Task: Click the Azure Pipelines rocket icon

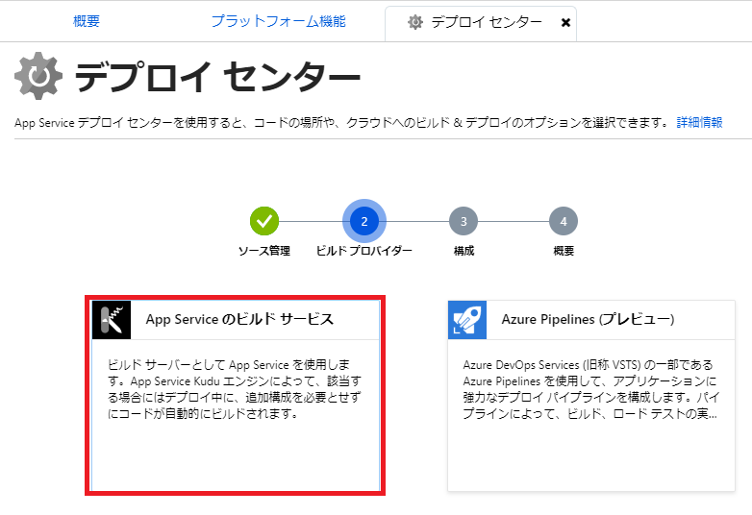Action: (467, 320)
